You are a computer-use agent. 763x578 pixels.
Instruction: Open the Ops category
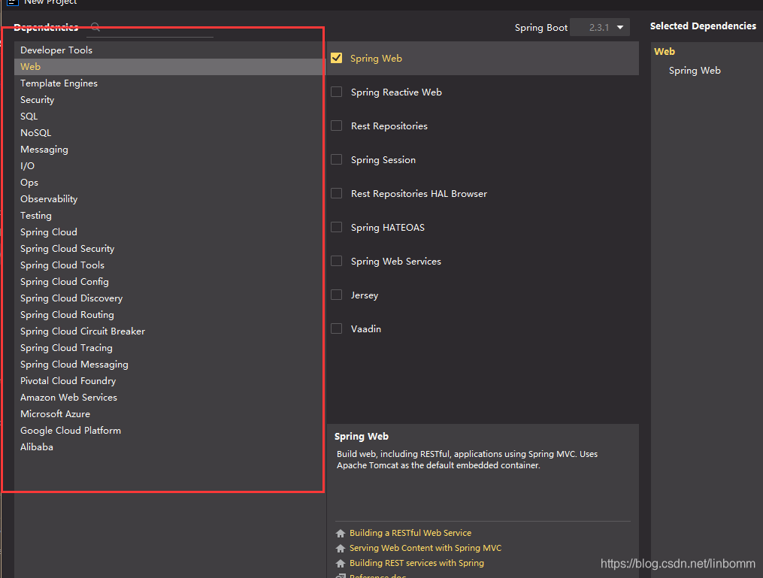[169, 183]
